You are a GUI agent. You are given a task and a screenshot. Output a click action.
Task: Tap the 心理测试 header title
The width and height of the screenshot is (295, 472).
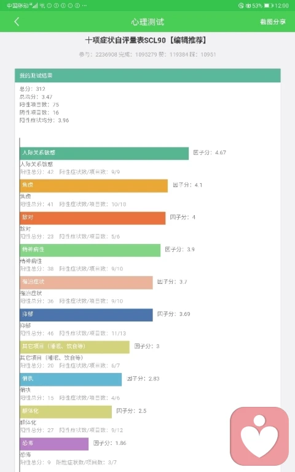[147, 22]
